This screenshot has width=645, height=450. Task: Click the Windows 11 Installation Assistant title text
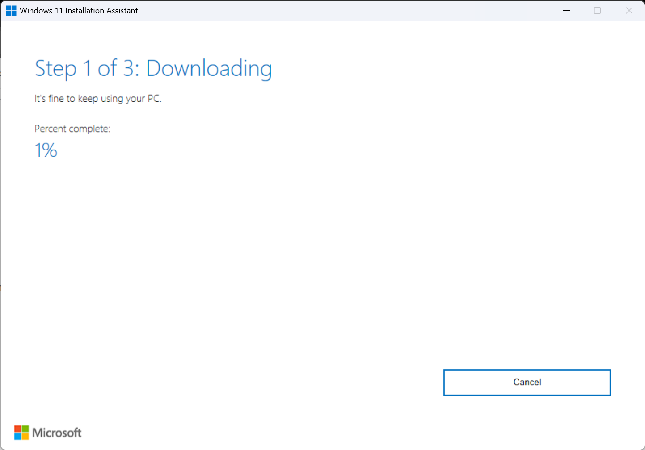(79, 10)
